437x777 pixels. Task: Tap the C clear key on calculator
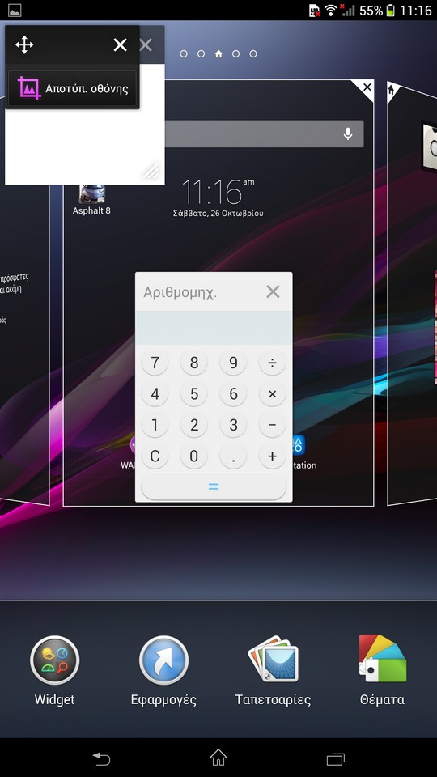tap(155, 456)
